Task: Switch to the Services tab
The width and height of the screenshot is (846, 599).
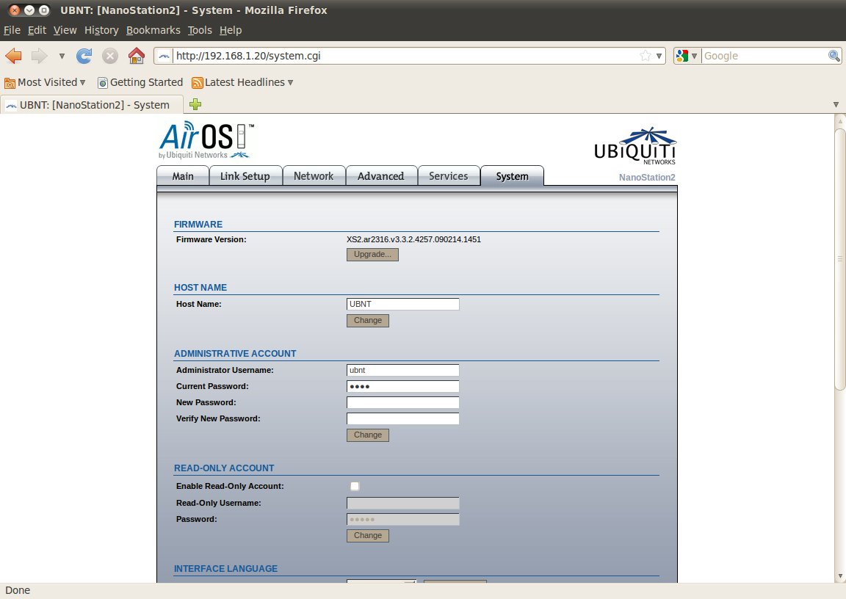Action: (x=449, y=176)
